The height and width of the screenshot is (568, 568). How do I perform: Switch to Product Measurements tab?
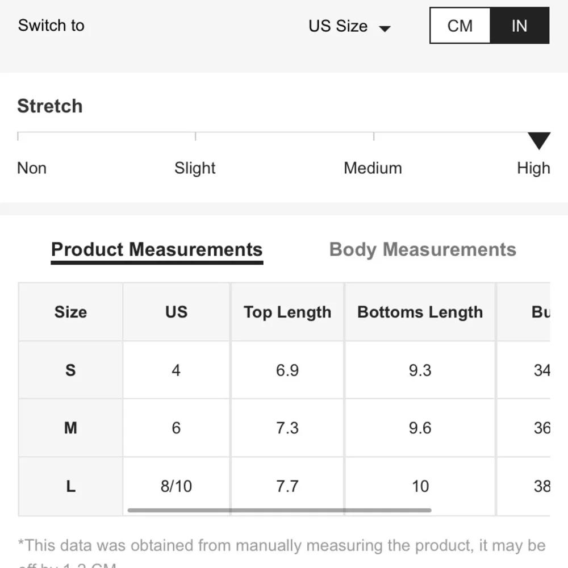[x=157, y=250]
